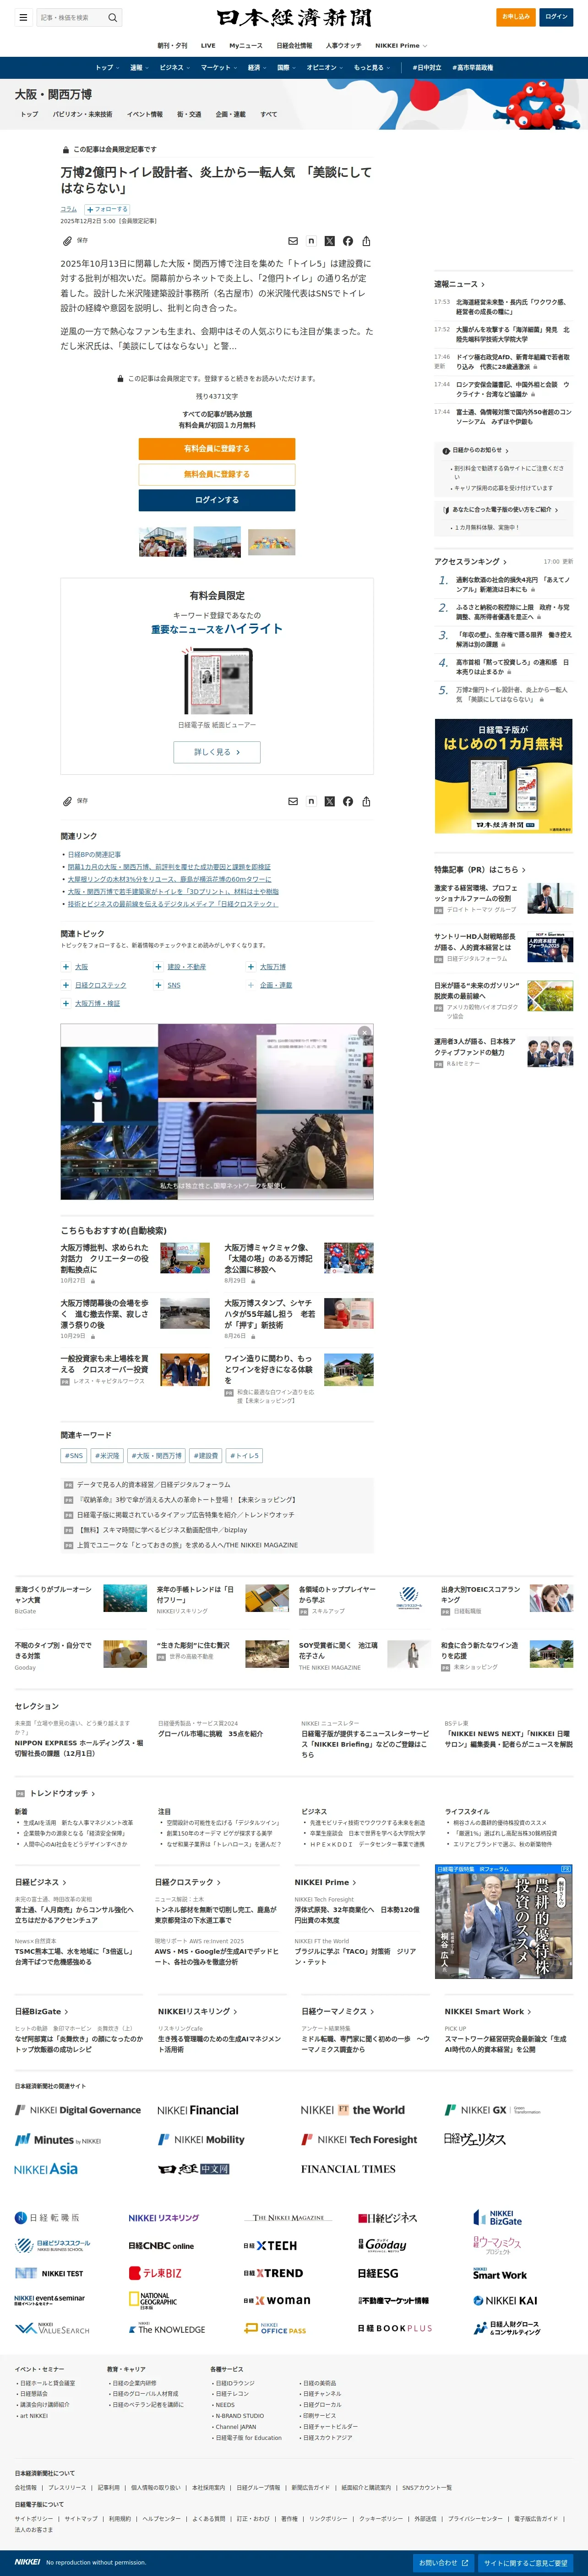The width and height of the screenshot is (588, 2576).
Task: Follow the 建設・不動産 topic plus
Action: (158, 967)
